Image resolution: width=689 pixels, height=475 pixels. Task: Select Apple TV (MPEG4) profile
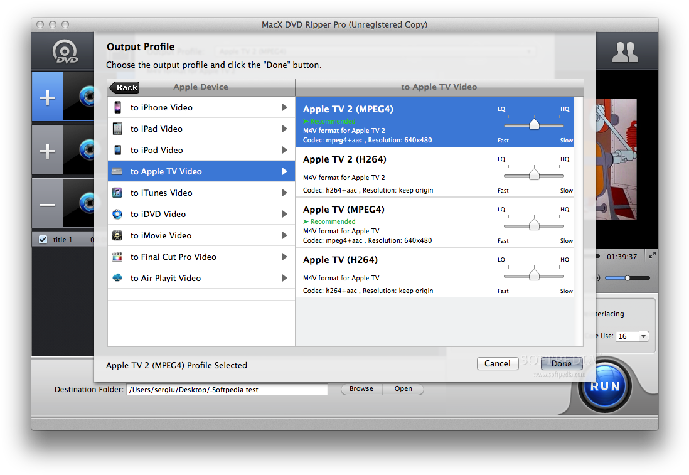[434, 222]
